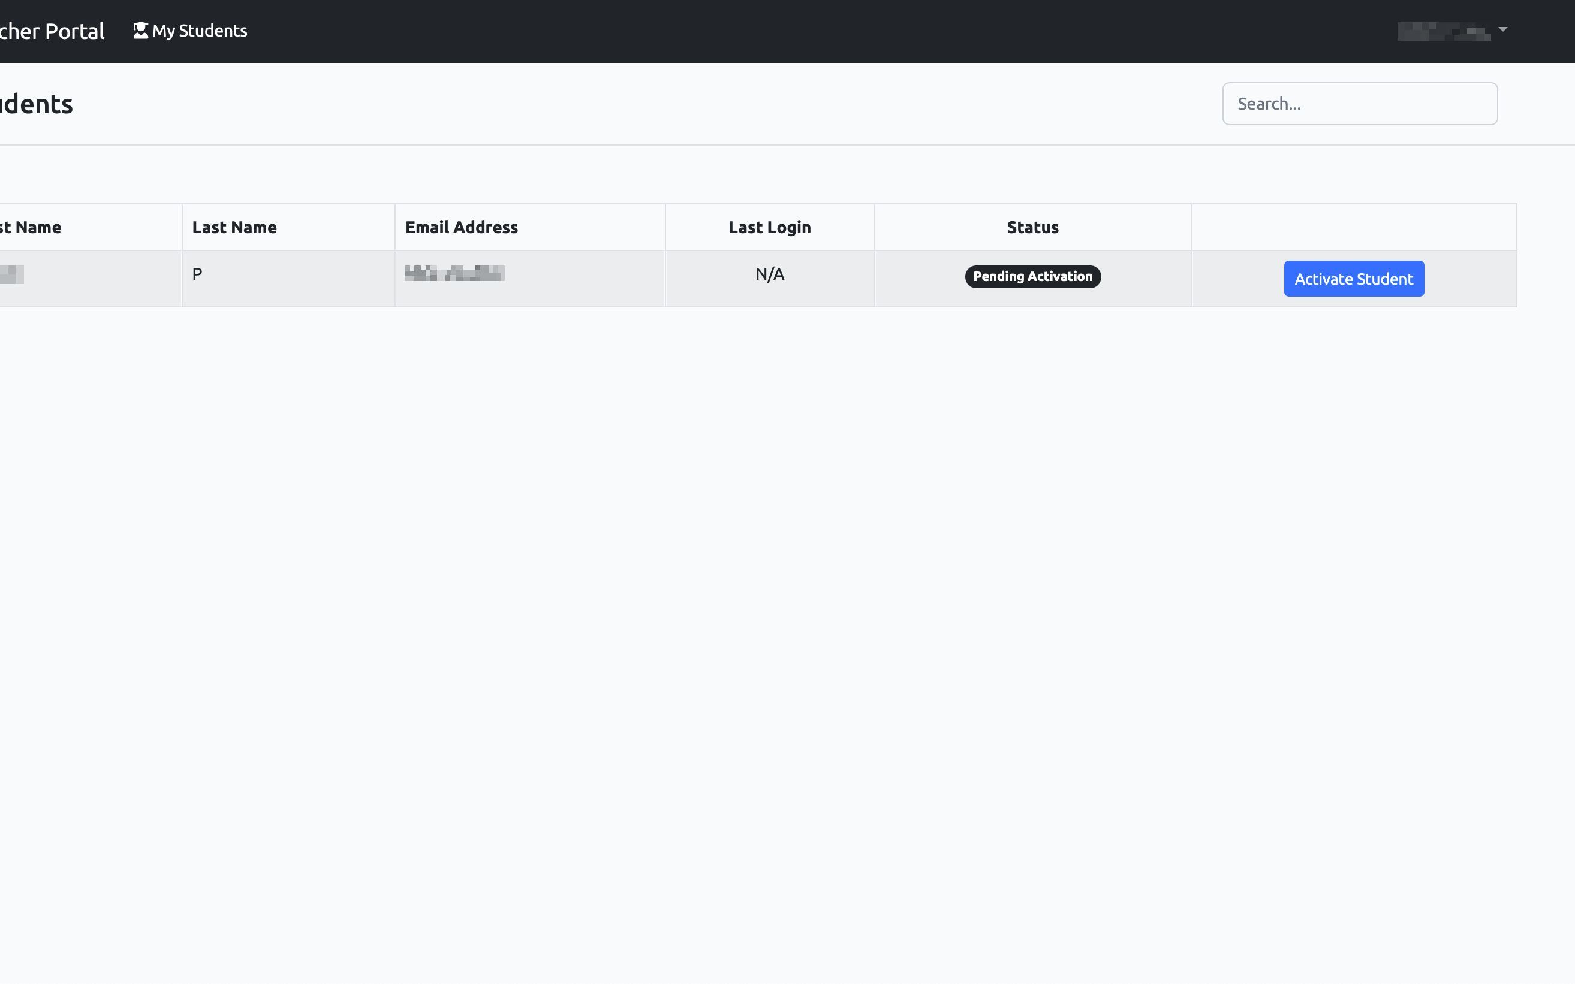Screen dimensions: 1575x984
Task: Click the Students page heading
Action: click(x=37, y=104)
